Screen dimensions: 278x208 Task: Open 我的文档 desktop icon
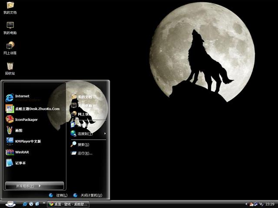pyautogui.click(x=10, y=8)
